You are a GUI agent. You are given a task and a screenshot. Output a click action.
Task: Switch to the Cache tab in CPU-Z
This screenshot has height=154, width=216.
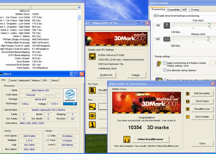point(13,81)
